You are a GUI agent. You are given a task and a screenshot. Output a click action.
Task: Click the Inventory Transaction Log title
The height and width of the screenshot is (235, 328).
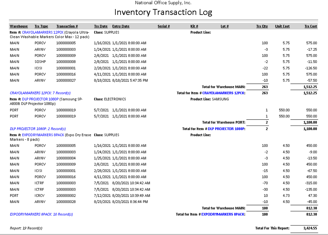coord(163,12)
